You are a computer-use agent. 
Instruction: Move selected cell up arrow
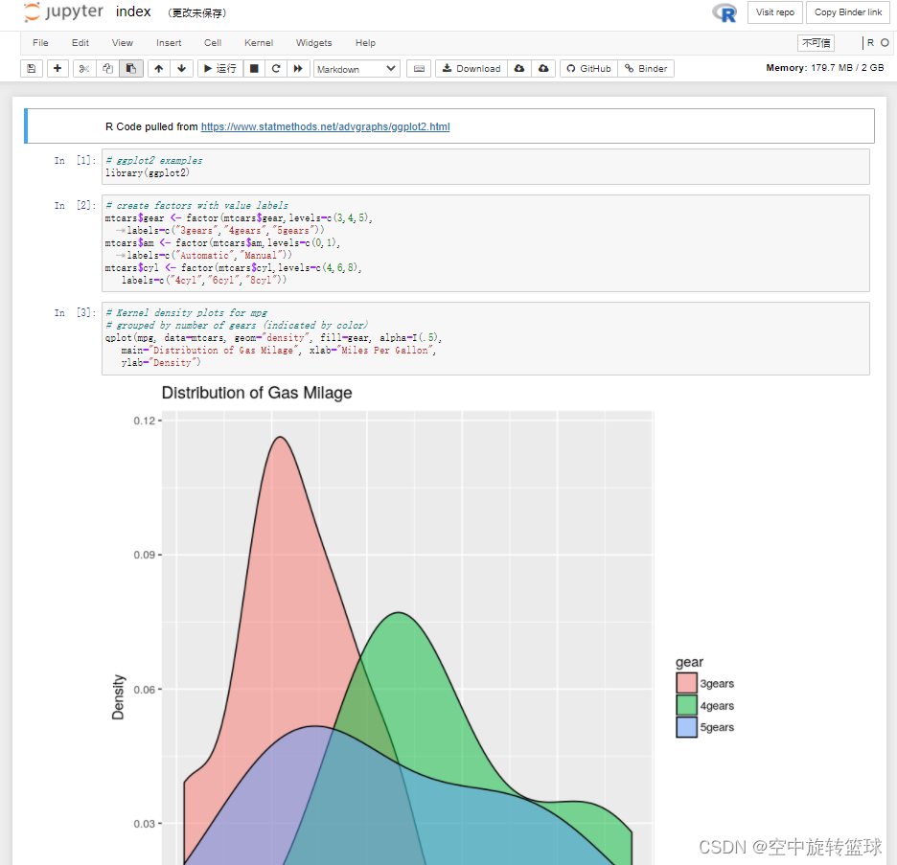click(x=158, y=69)
